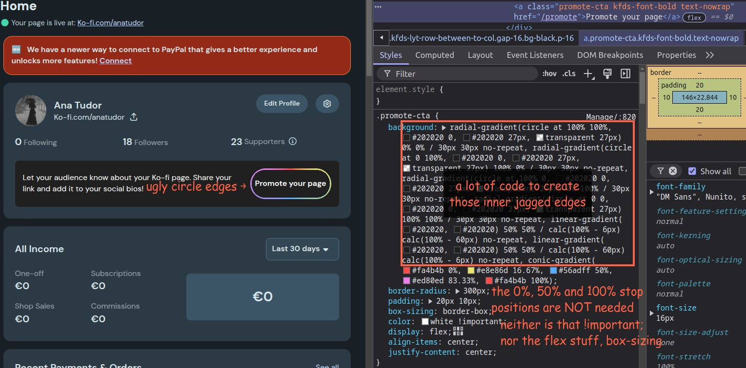Image resolution: width=746 pixels, height=368 pixels.
Task: Click the #fa4b4b 0% color swatch
Action: coord(406,271)
